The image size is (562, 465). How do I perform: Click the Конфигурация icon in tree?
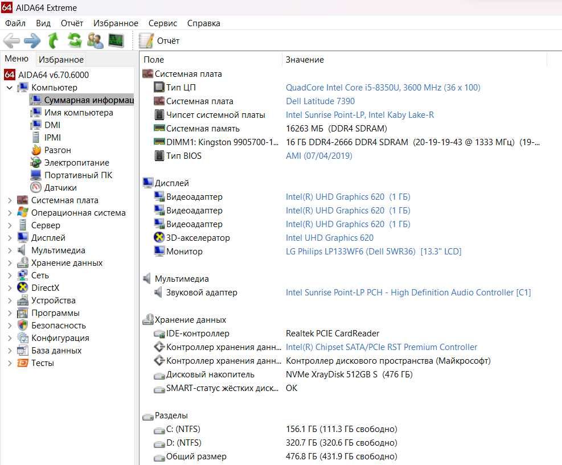click(x=23, y=338)
